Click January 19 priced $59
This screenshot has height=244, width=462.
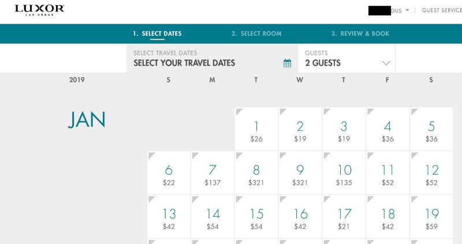[x=431, y=217]
